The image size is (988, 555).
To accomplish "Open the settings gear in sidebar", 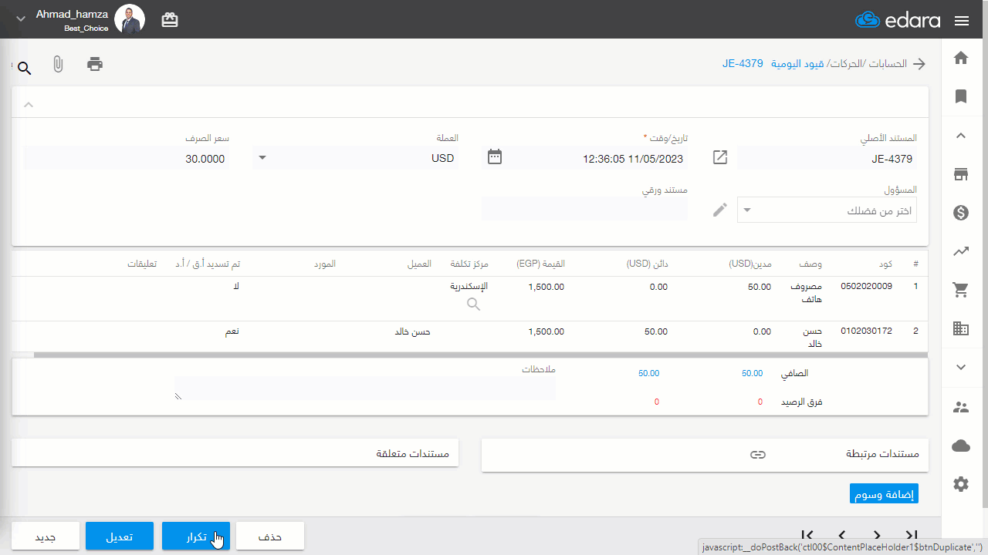I will coord(961,484).
